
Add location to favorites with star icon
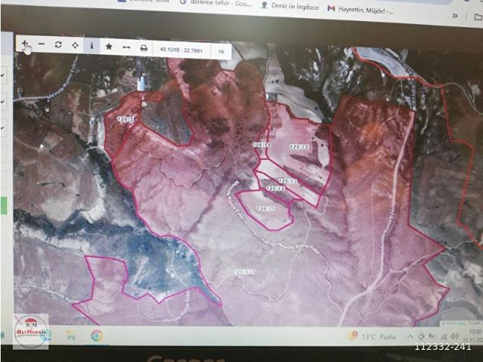109,47
